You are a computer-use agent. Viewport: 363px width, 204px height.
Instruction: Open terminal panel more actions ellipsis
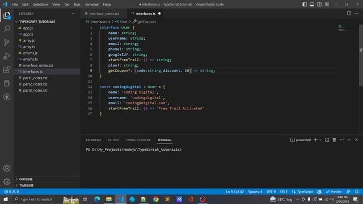pyautogui.click(x=341, y=140)
